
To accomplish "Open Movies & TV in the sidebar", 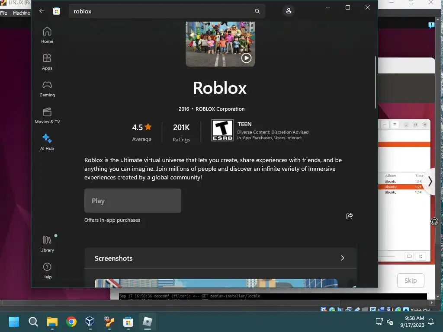I will [47, 115].
